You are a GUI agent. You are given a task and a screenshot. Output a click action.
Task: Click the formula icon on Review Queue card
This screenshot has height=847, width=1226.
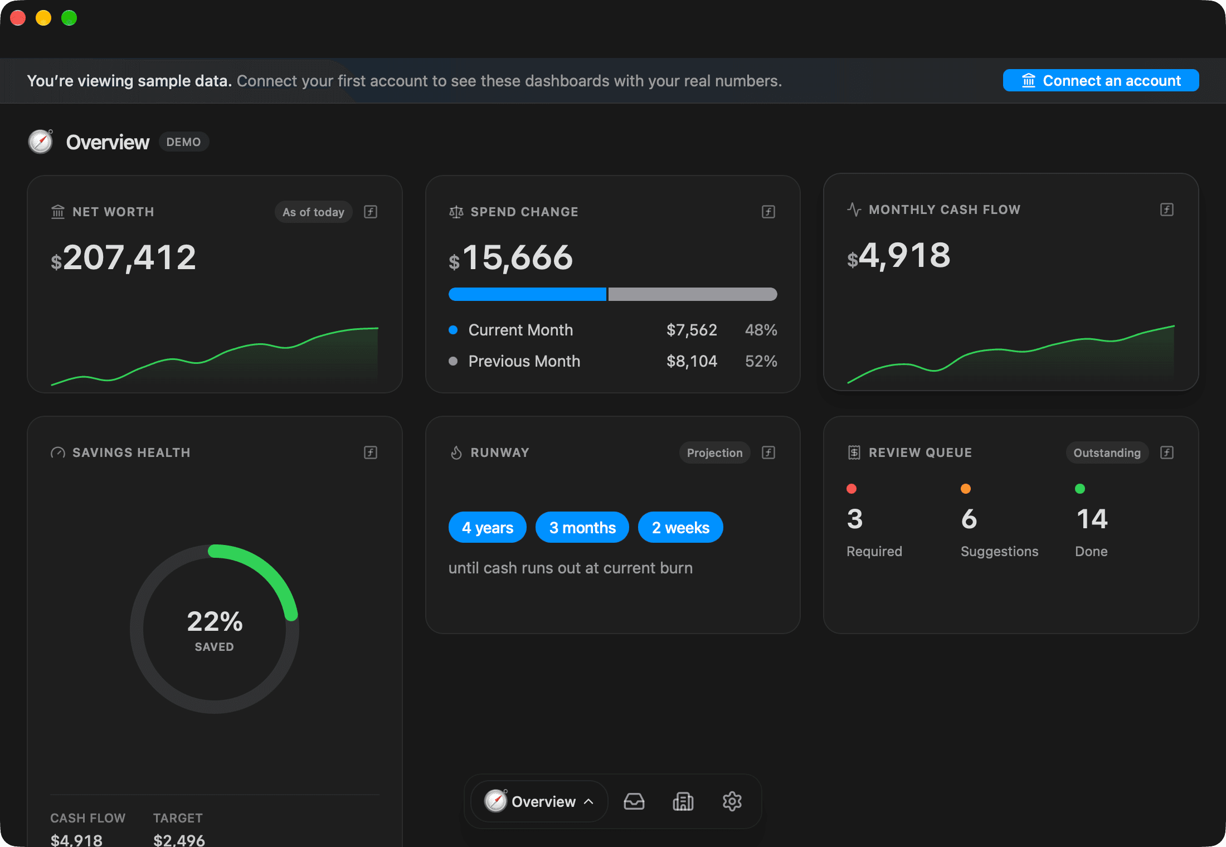pos(1167,452)
